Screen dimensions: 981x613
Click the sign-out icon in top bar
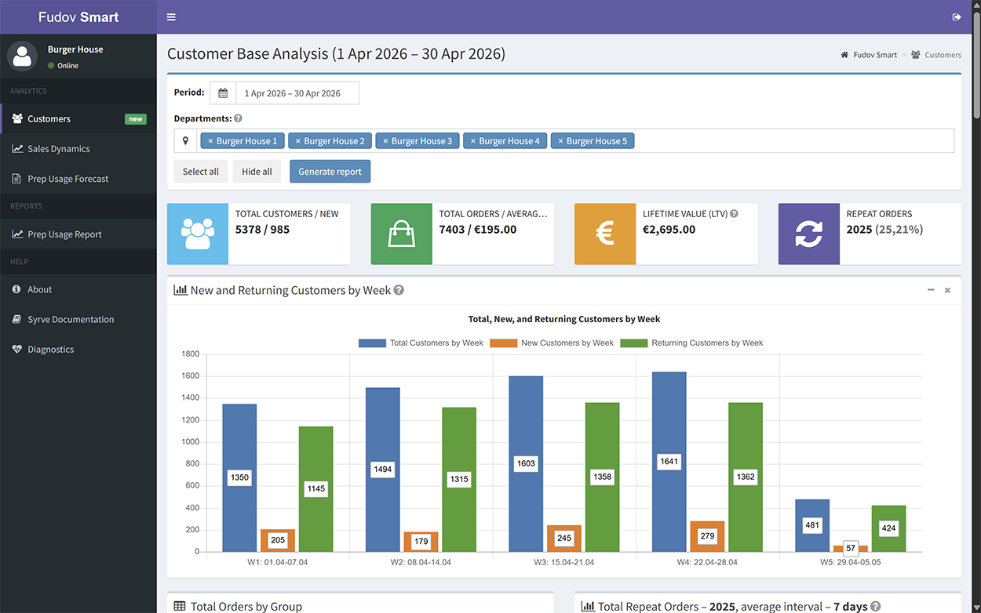pyautogui.click(x=956, y=17)
